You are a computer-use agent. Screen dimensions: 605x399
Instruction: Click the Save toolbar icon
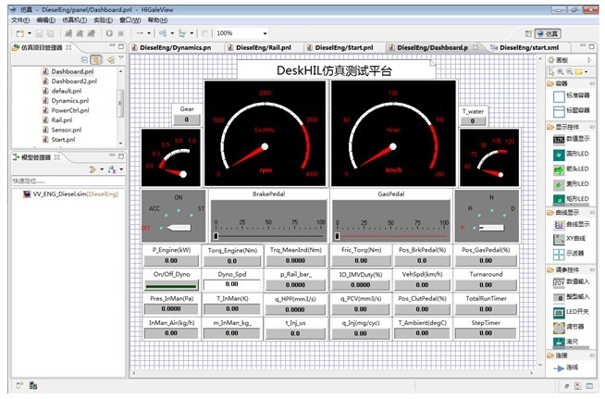point(40,33)
